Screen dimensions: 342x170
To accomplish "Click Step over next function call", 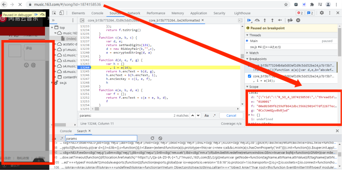I will (x=257, y=21).
